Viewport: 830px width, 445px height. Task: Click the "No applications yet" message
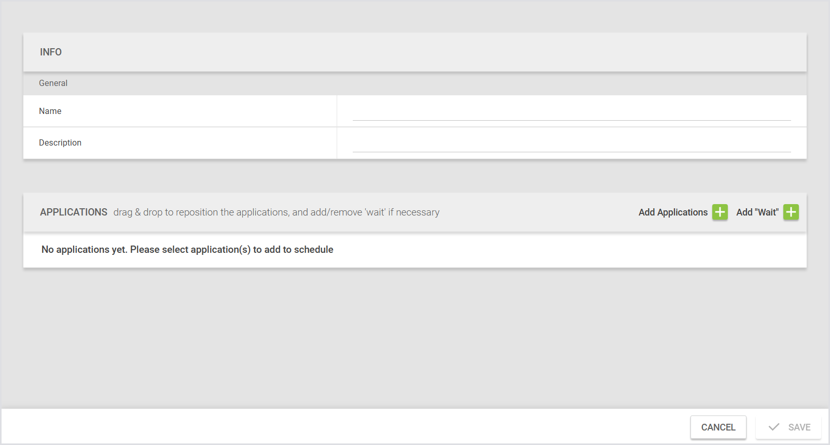[x=187, y=250]
